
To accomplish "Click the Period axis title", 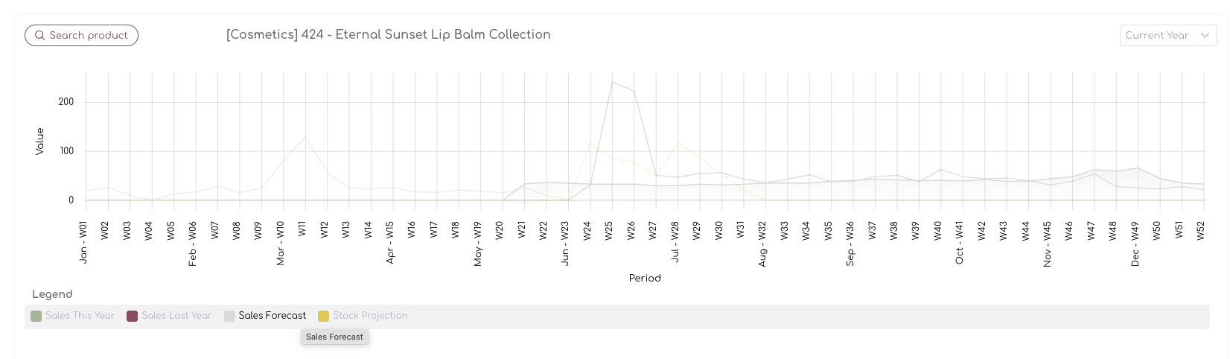I will pos(645,279).
